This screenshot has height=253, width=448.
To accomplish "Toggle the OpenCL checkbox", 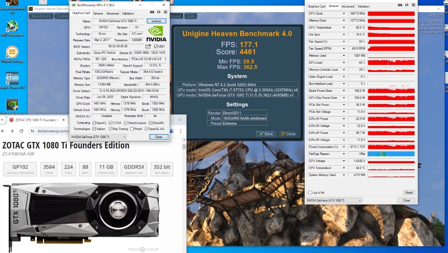I will pyautogui.click(x=94, y=123).
